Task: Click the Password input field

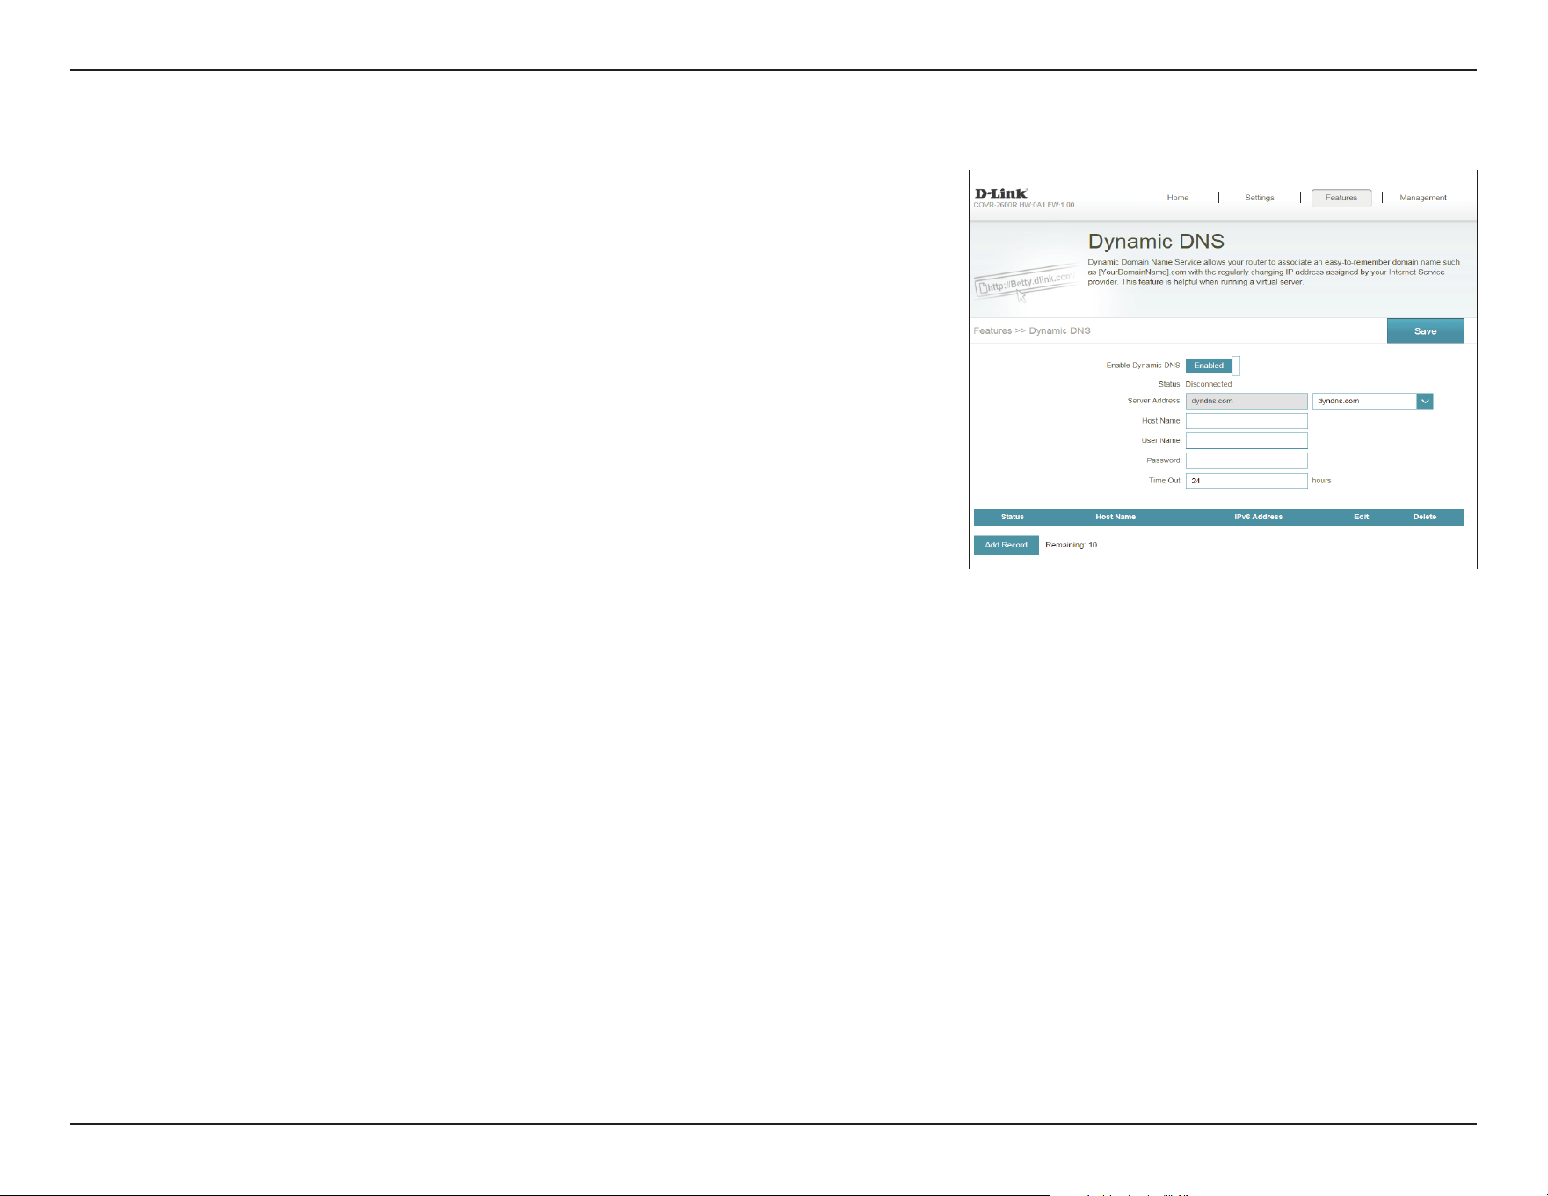Action: [1246, 460]
